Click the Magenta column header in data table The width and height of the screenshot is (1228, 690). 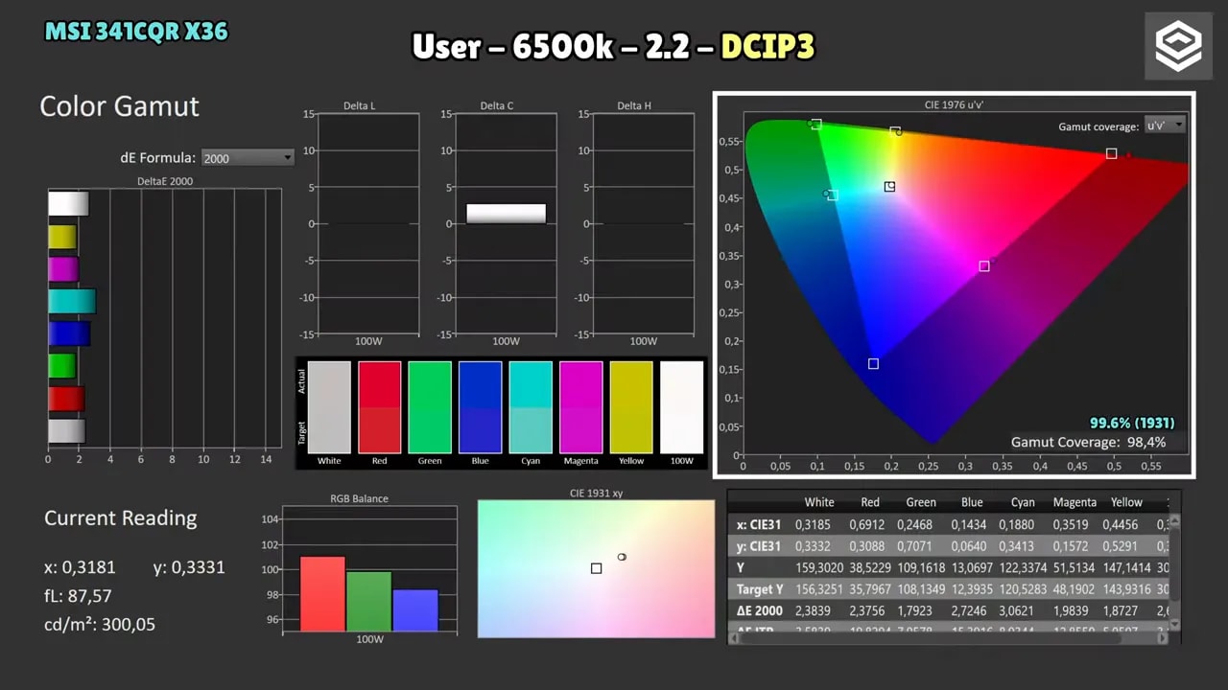[x=1074, y=502]
